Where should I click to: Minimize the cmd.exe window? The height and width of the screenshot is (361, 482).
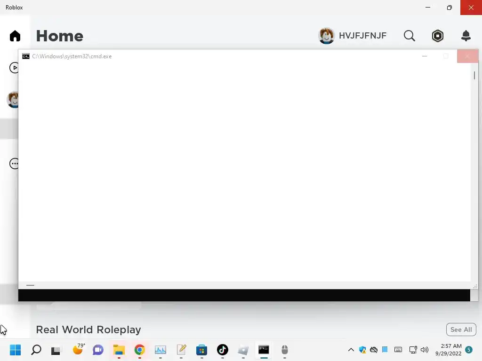(425, 56)
